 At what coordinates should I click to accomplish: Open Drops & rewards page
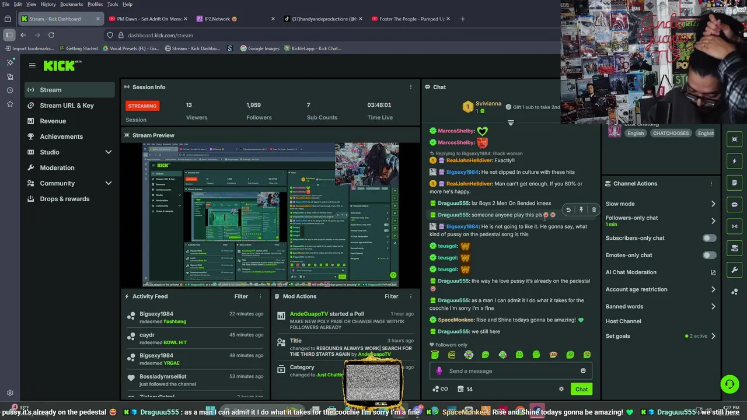pyautogui.click(x=70, y=199)
